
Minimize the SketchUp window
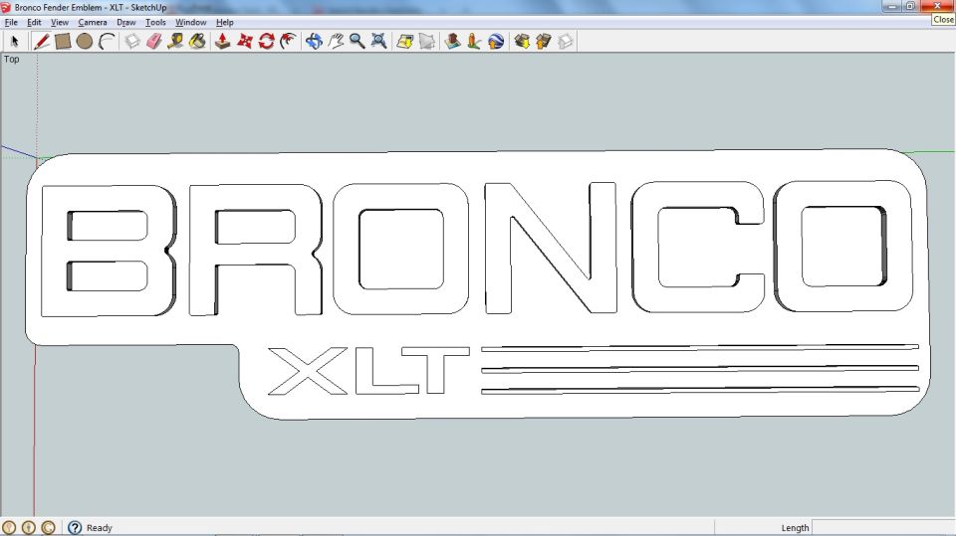tap(892, 6)
